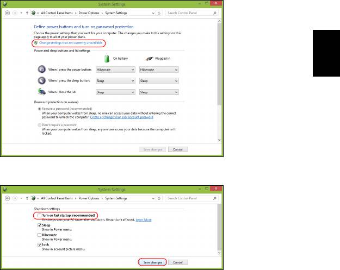Click the circled Save changes button
Image resolution: width=340 pixels, height=270 pixels.
tap(152, 262)
